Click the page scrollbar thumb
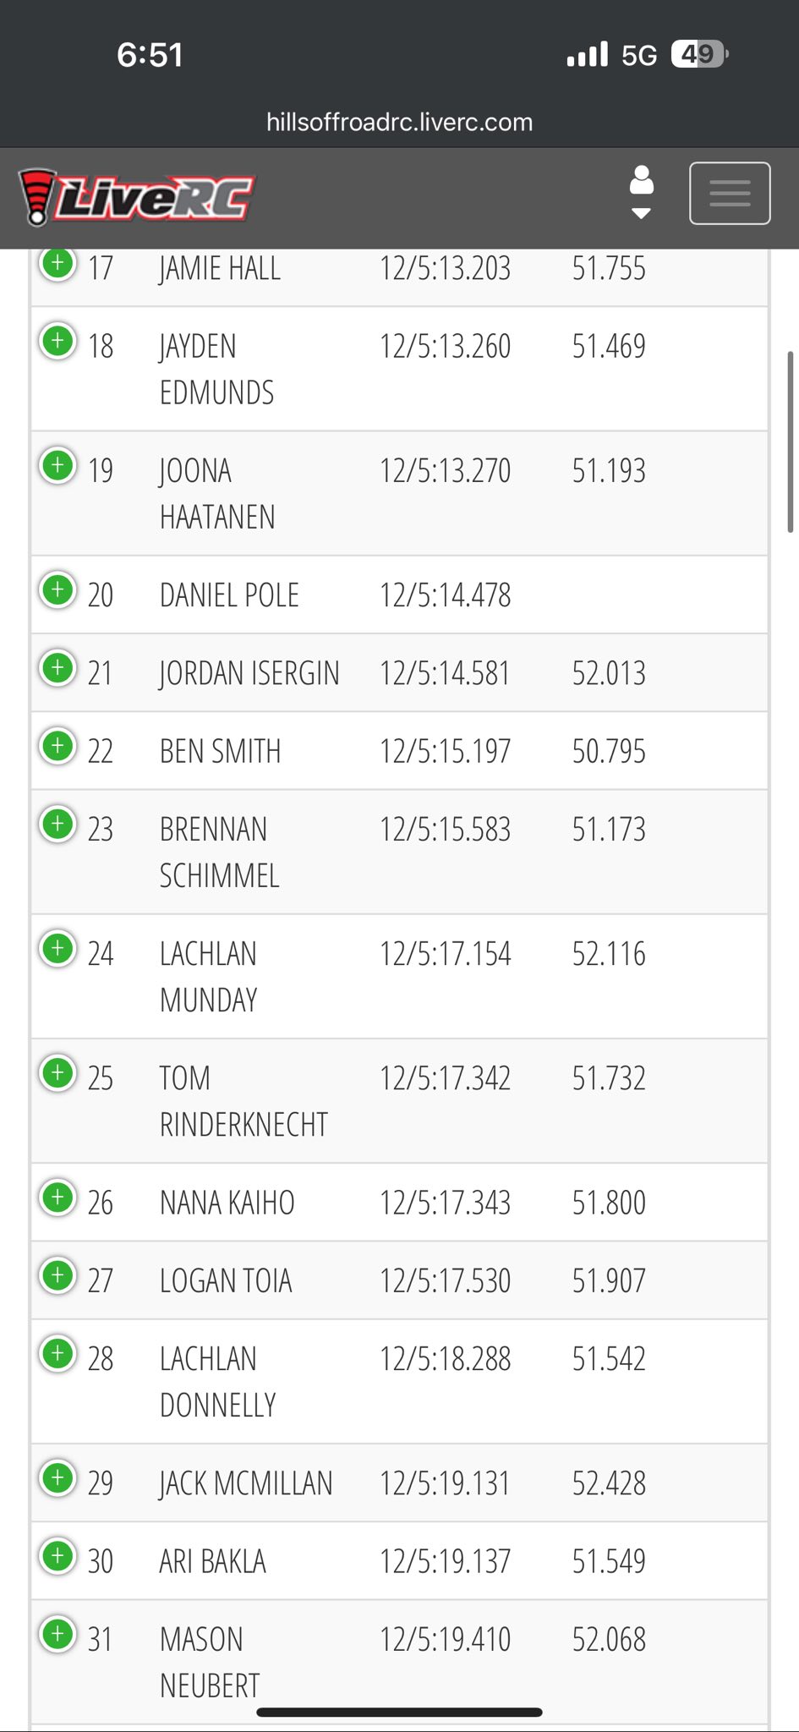 pyautogui.click(x=791, y=441)
